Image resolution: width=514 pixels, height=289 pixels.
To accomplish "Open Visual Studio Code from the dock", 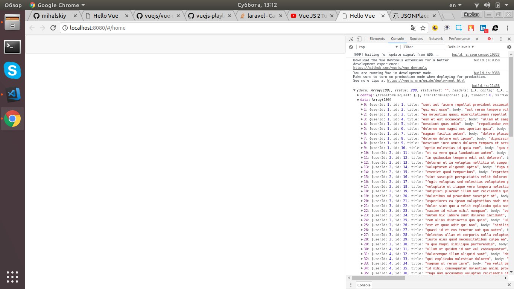I will pos(13,94).
